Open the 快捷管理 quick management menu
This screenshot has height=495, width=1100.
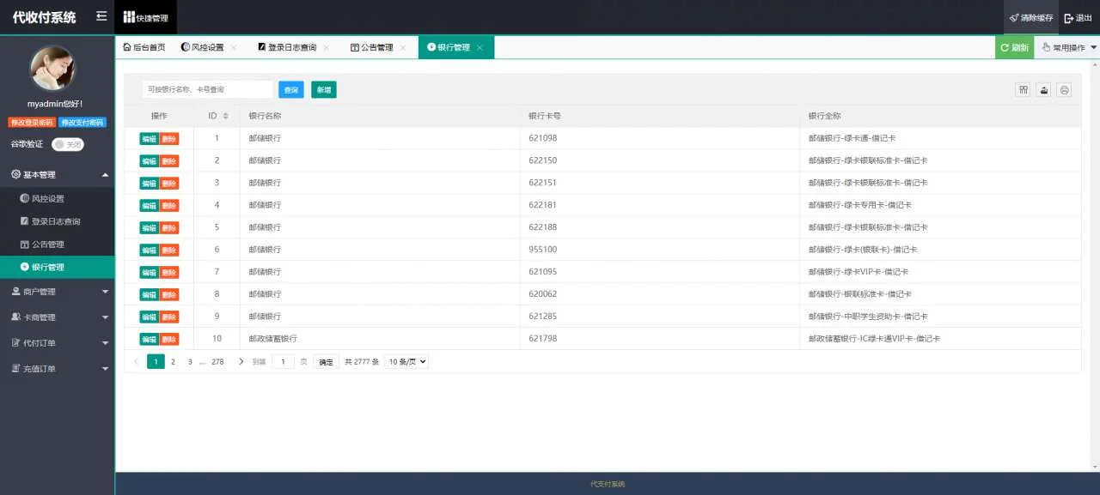coord(145,18)
